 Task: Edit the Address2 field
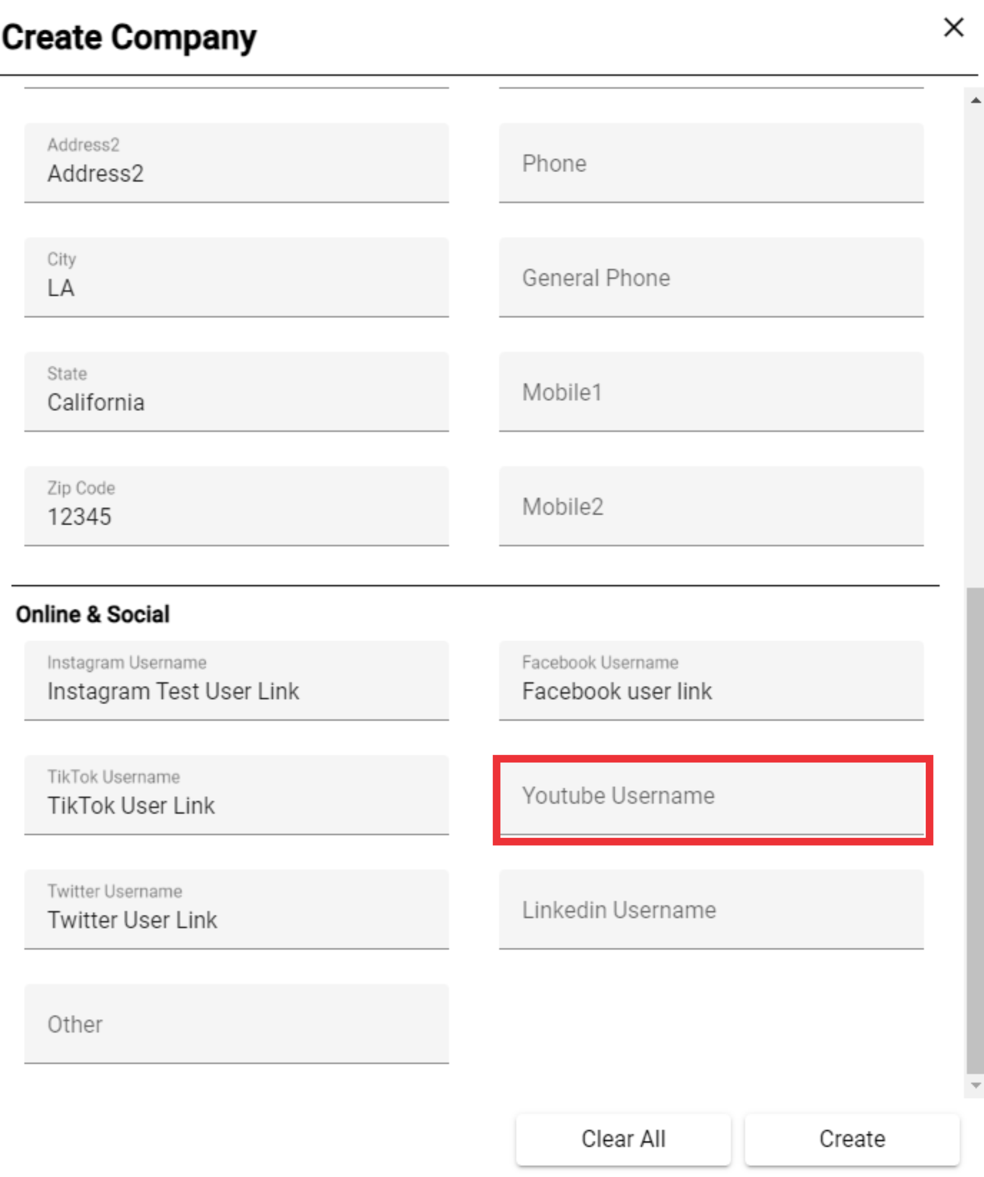coord(237,163)
